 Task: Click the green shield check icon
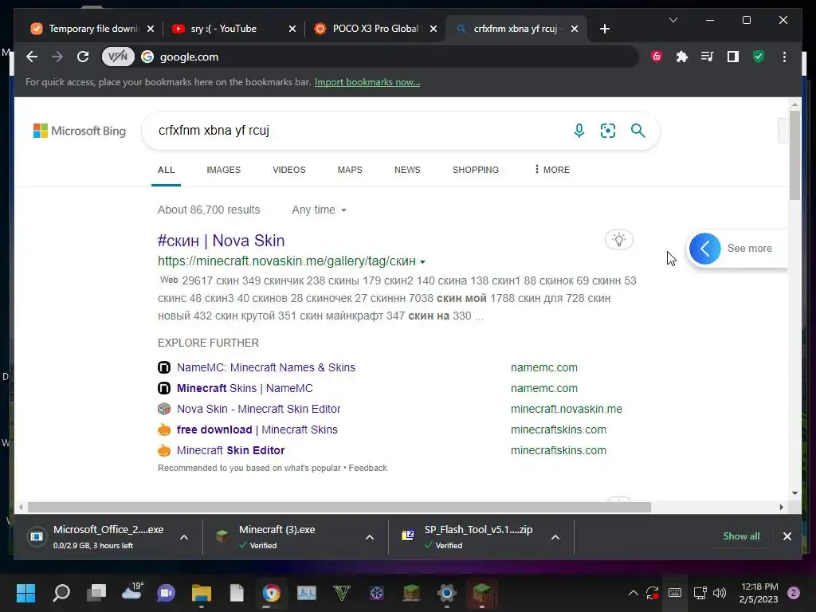pos(759,57)
